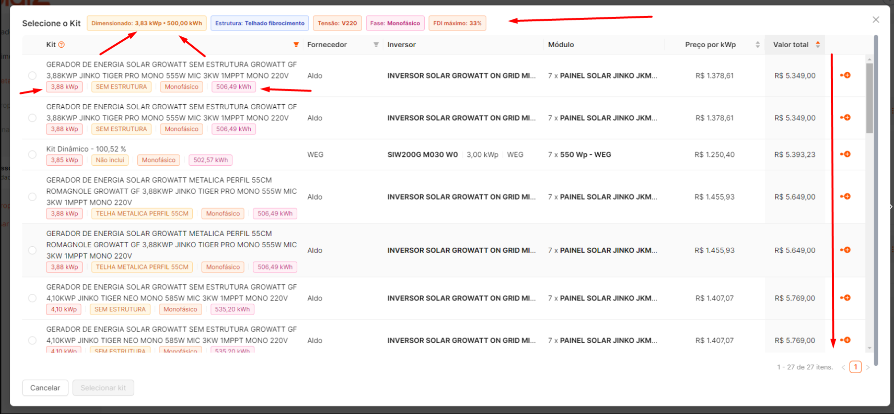This screenshot has width=894, height=414.
Task: Click the Tensão: V220 tag
Action: 338,23
